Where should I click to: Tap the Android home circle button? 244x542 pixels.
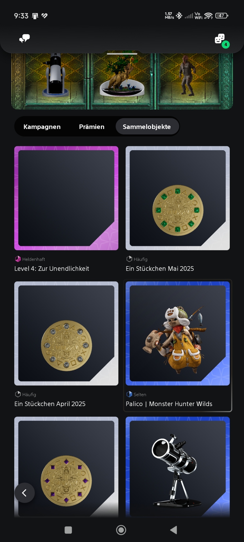click(x=121, y=530)
